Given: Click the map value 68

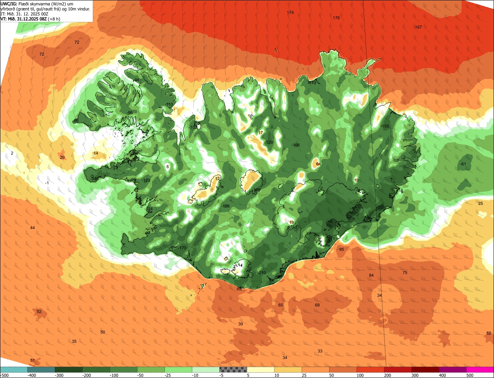Looking at the screenshot, I should click(317, 305).
